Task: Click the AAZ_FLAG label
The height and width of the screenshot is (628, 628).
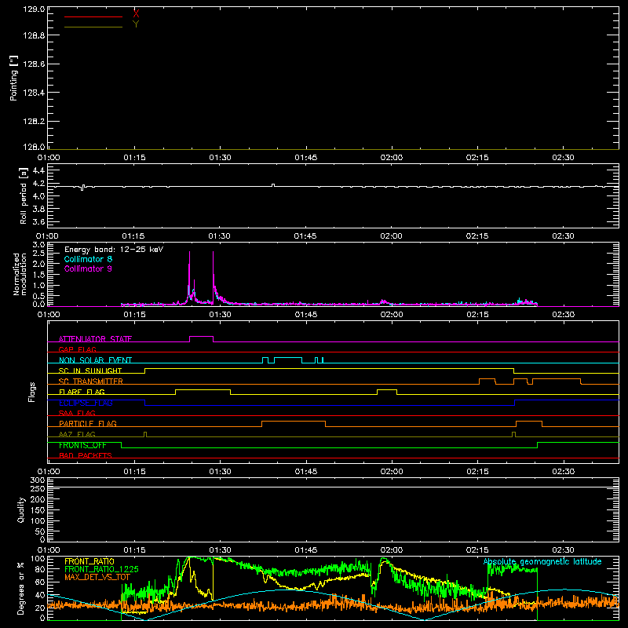Action: [77, 434]
